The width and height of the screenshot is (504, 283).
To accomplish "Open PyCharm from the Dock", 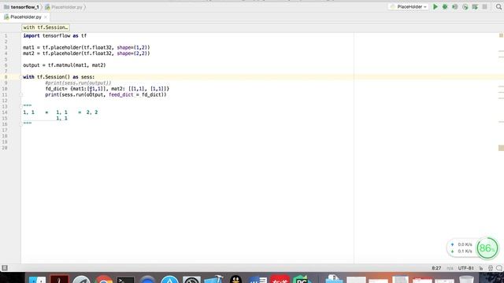I will (302, 279).
